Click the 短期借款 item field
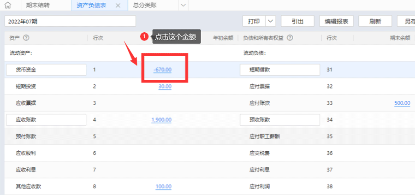The width and height of the screenshot is (415, 195). 280,70
